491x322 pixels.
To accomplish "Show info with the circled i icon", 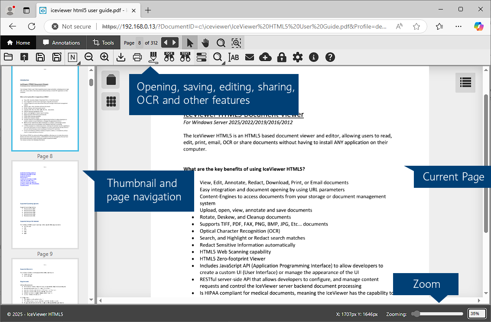I will pos(314,57).
